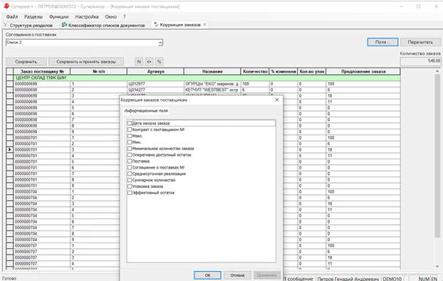
Task: Switch to Классификатор списков документов tab
Action: [x=103, y=25]
